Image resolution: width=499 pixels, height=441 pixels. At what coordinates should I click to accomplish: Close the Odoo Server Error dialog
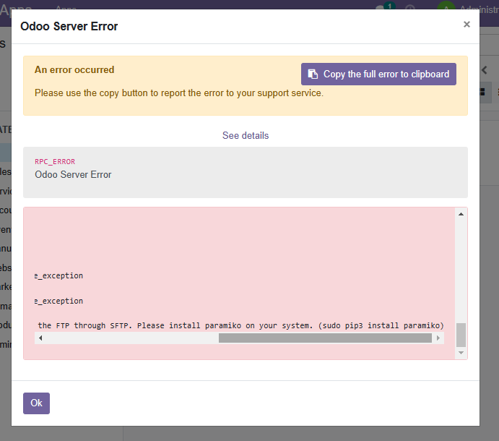[x=467, y=24]
